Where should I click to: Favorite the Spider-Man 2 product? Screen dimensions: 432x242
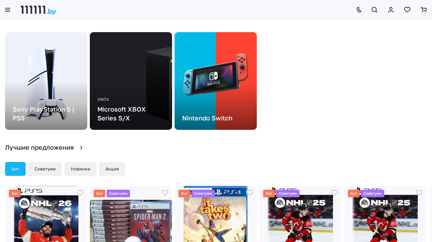point(165,193)
